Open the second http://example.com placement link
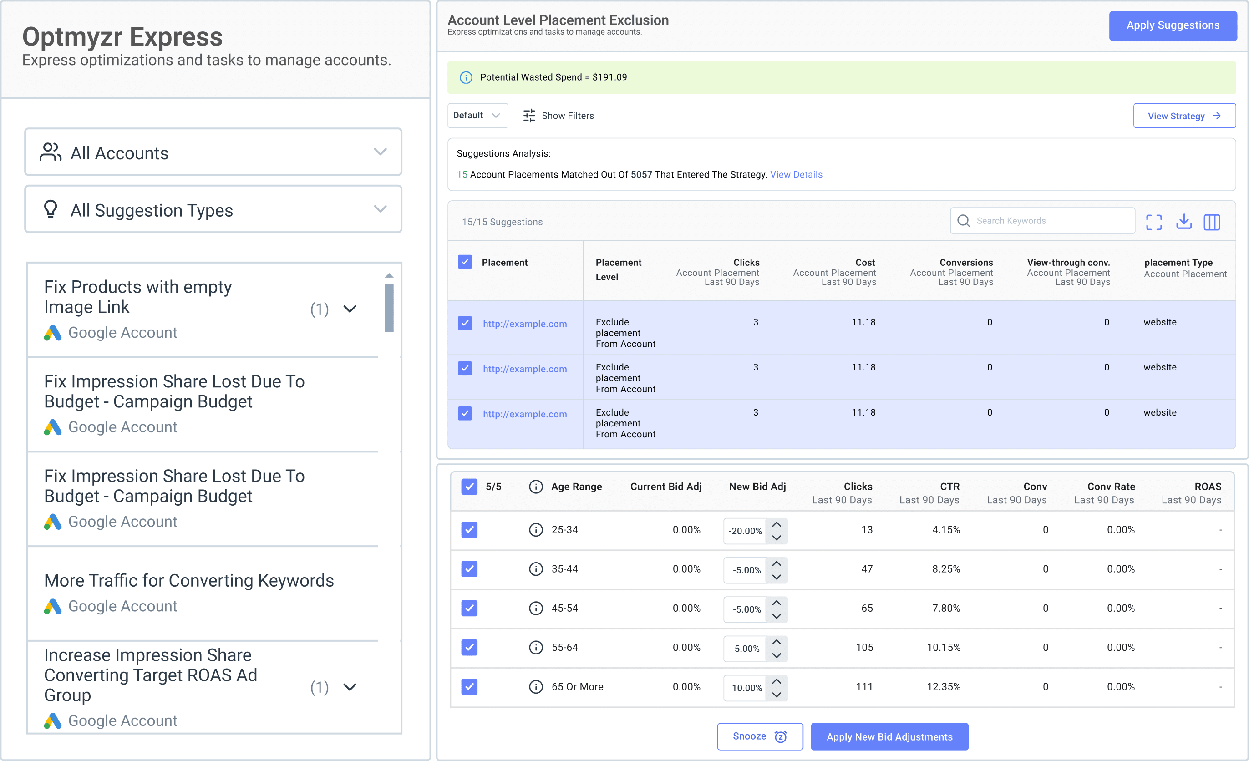The image size is (1249, 761). [x=525, y=369]
